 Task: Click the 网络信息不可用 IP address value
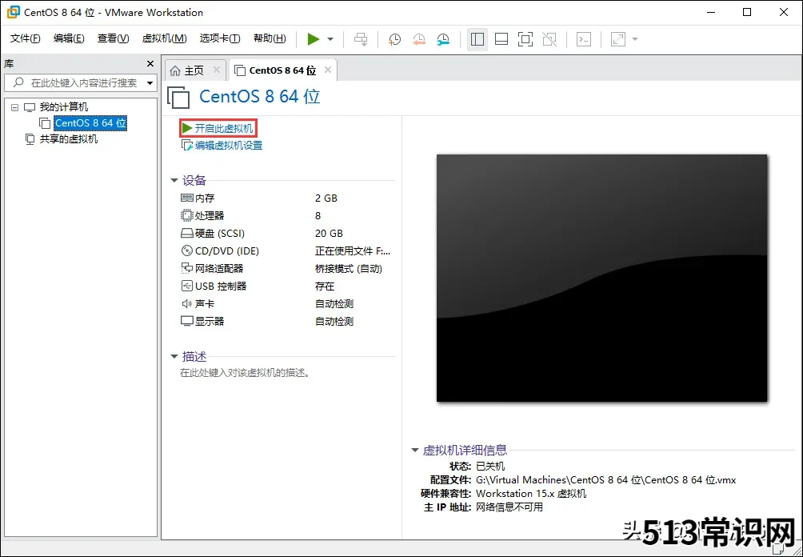pos(509,507)
